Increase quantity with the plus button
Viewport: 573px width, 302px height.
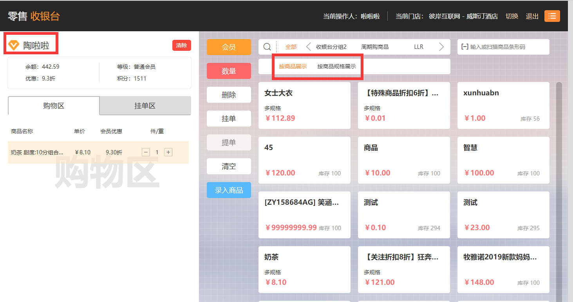[x=168, y=152]
